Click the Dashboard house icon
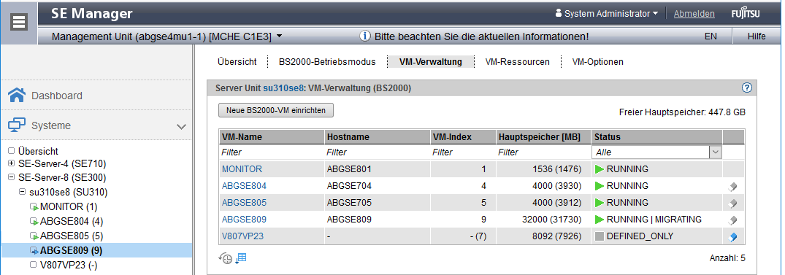This screenshot has height=275, width=785. (17, 95)
